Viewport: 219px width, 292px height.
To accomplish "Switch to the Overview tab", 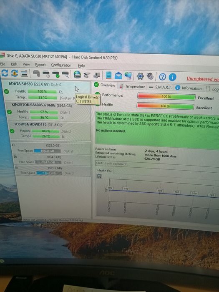I will pos(104,85).
